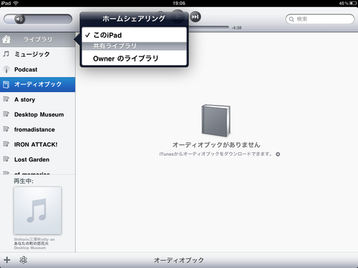
Task: Open the now playing album artwork
Action: [37, 211]
